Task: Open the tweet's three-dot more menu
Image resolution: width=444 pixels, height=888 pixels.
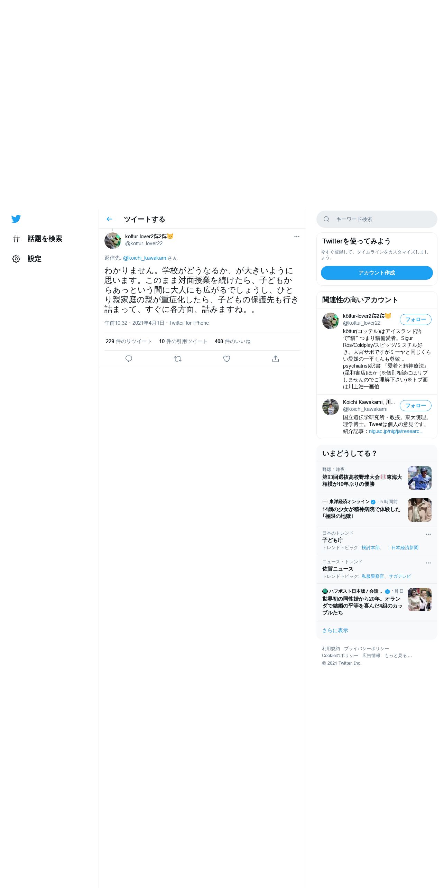Action: pyautogui.click(x=297, y=237)
